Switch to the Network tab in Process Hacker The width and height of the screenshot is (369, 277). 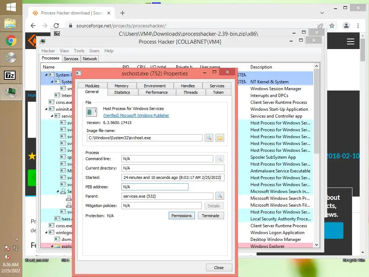(90, 59)
